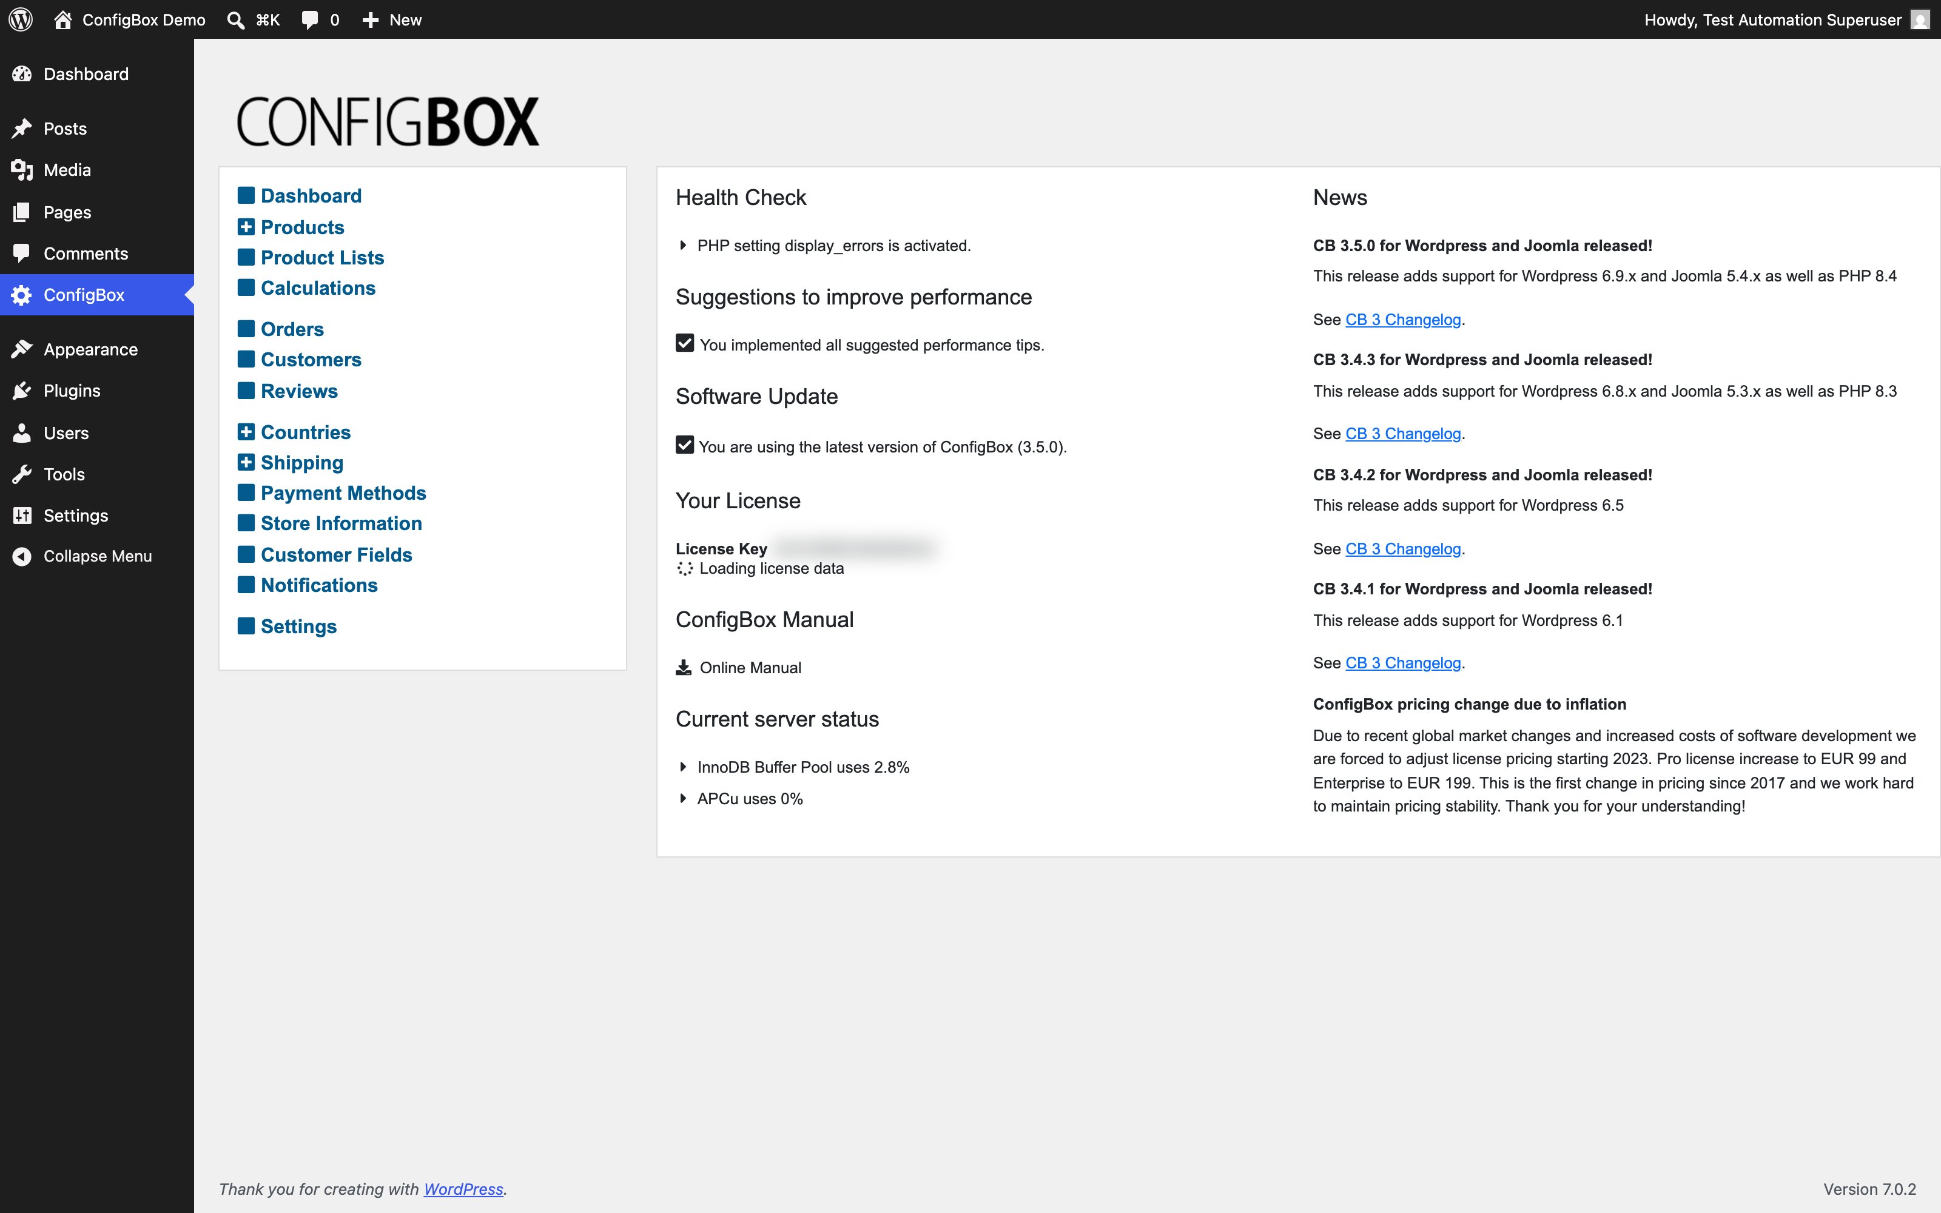Click the Version 7.0.2 text
This screenshot has height=1213, width=1941.
point(1869,1189)
